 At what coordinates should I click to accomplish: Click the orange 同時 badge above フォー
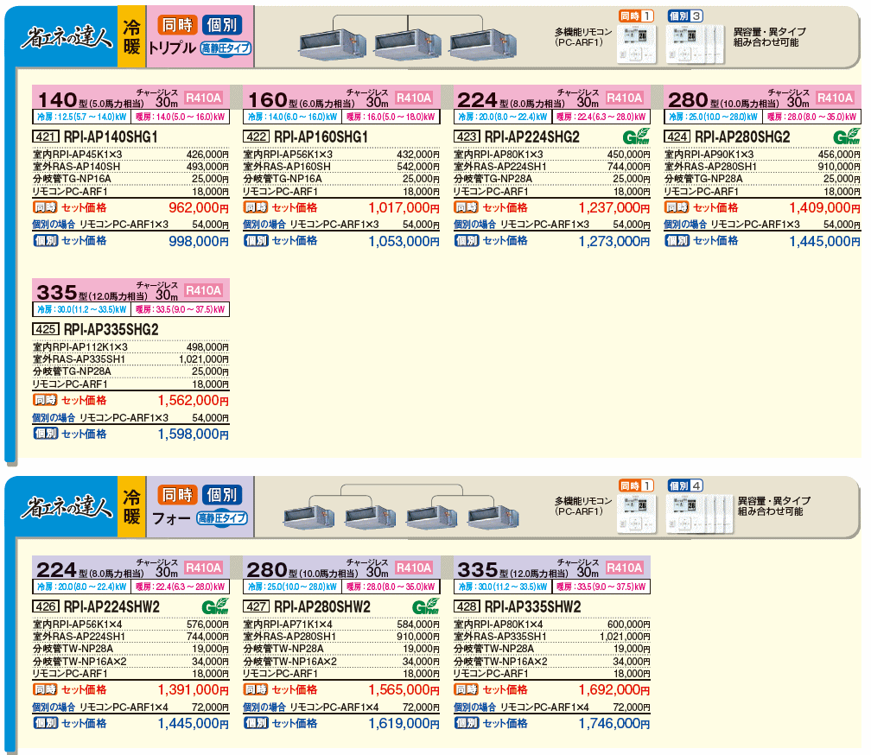click(177, 495)
